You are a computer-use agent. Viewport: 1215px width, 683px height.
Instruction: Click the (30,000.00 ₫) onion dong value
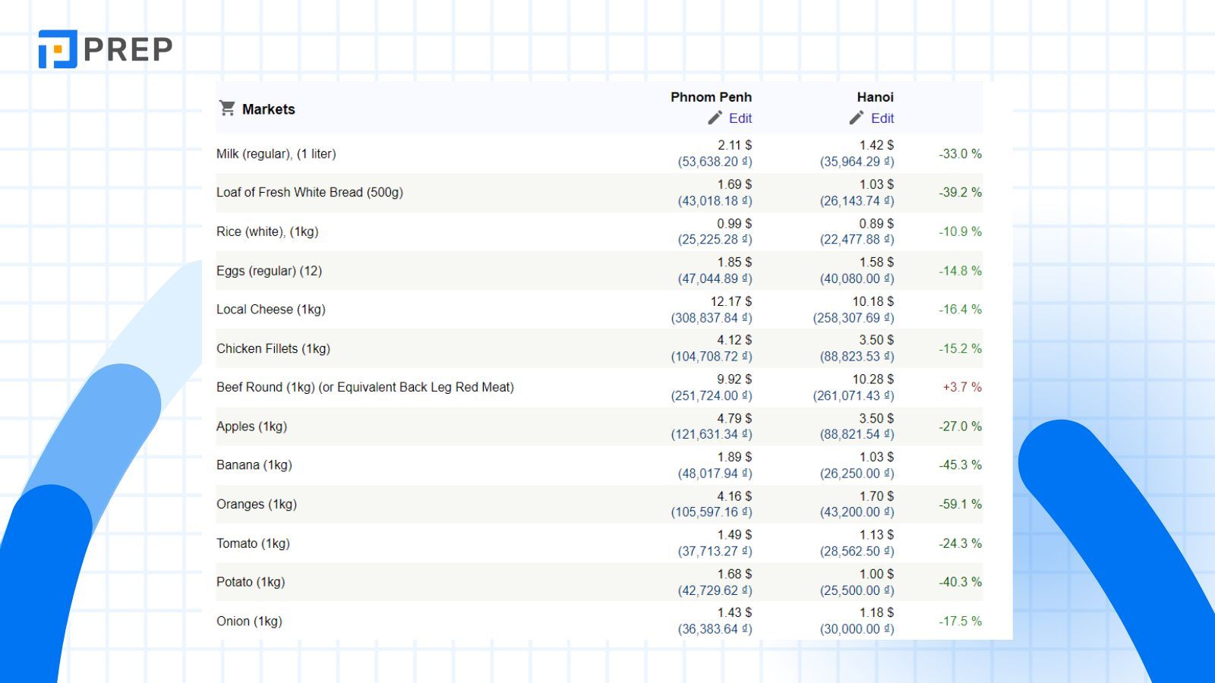click(x=857, y=630)
